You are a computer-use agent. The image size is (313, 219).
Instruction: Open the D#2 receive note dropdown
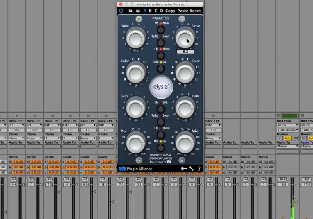click(213, 125)
